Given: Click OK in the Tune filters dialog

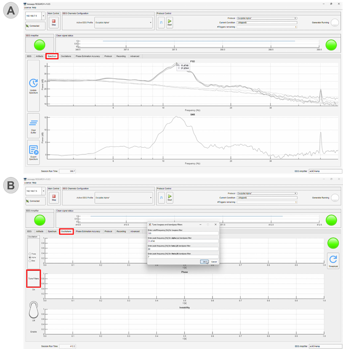Looking at the screenshot, I should [x=204, y=262].
